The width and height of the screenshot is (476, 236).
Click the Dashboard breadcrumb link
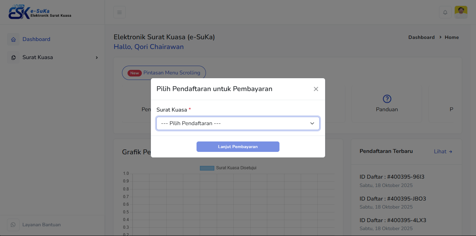tap(421, 37)
